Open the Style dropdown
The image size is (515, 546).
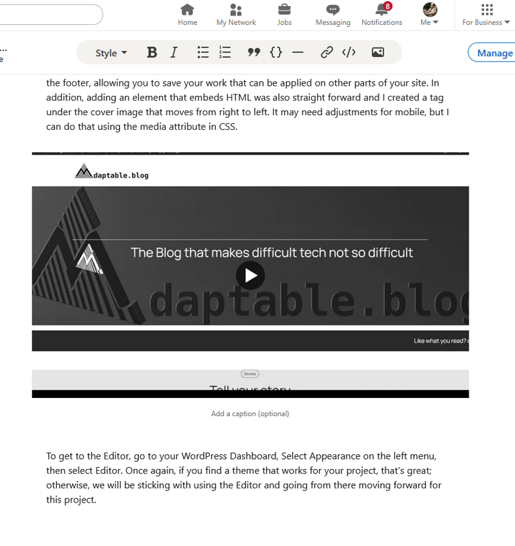coord(111,53)
